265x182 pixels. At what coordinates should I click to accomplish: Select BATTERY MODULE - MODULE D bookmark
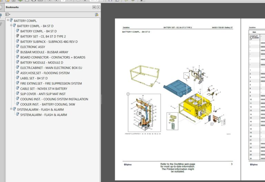click(42, 62)
